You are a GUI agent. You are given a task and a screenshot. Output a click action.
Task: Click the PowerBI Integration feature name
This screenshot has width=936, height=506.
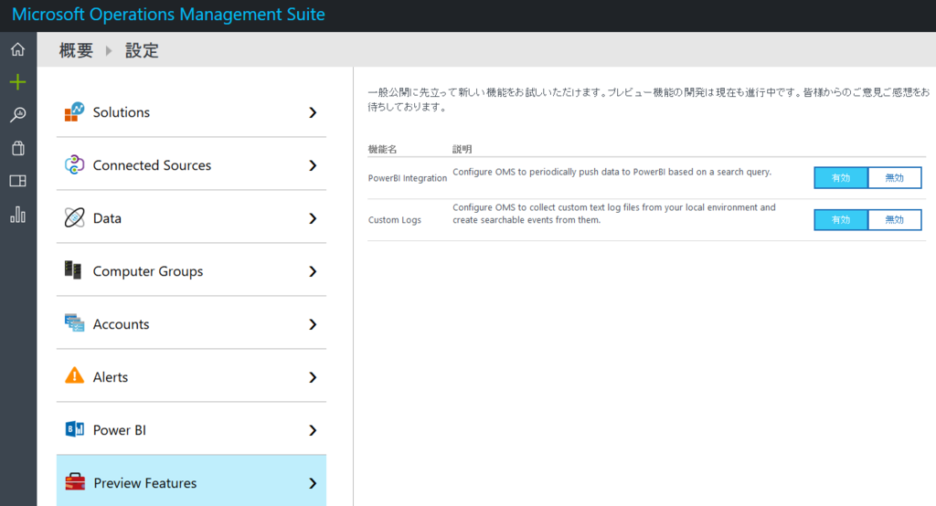coord(407,178)
